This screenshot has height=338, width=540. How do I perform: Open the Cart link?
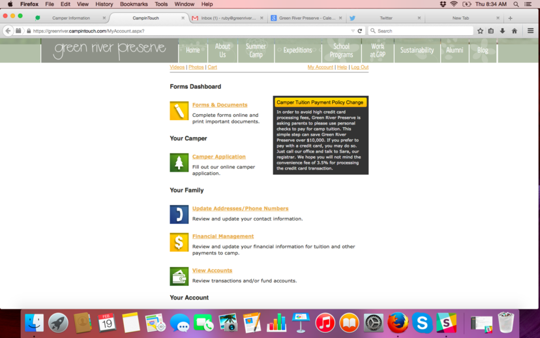(x=212, y=67)
